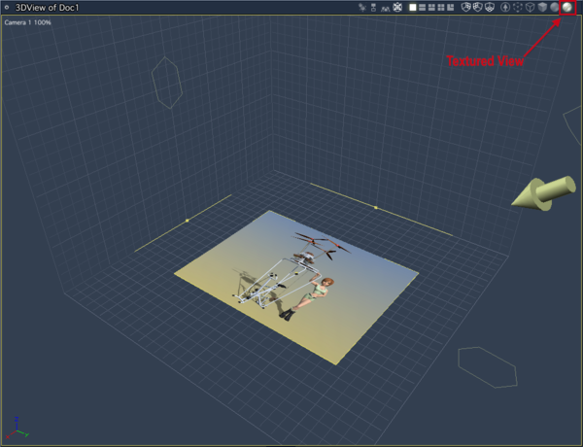Toggle the middle working box plane icon
Screen dimensions: 583x447
(478, 7)
